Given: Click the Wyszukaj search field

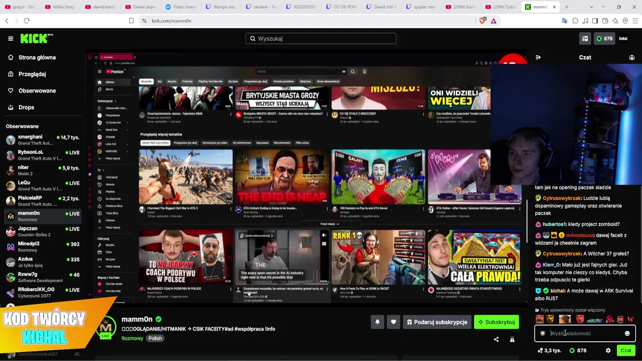Looking at the screenshot, I should point(321,39).
